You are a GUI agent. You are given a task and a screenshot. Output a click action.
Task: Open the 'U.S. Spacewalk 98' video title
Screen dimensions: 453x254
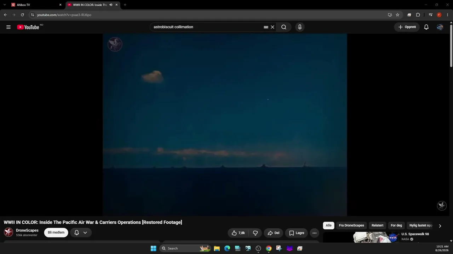point(415,234)
